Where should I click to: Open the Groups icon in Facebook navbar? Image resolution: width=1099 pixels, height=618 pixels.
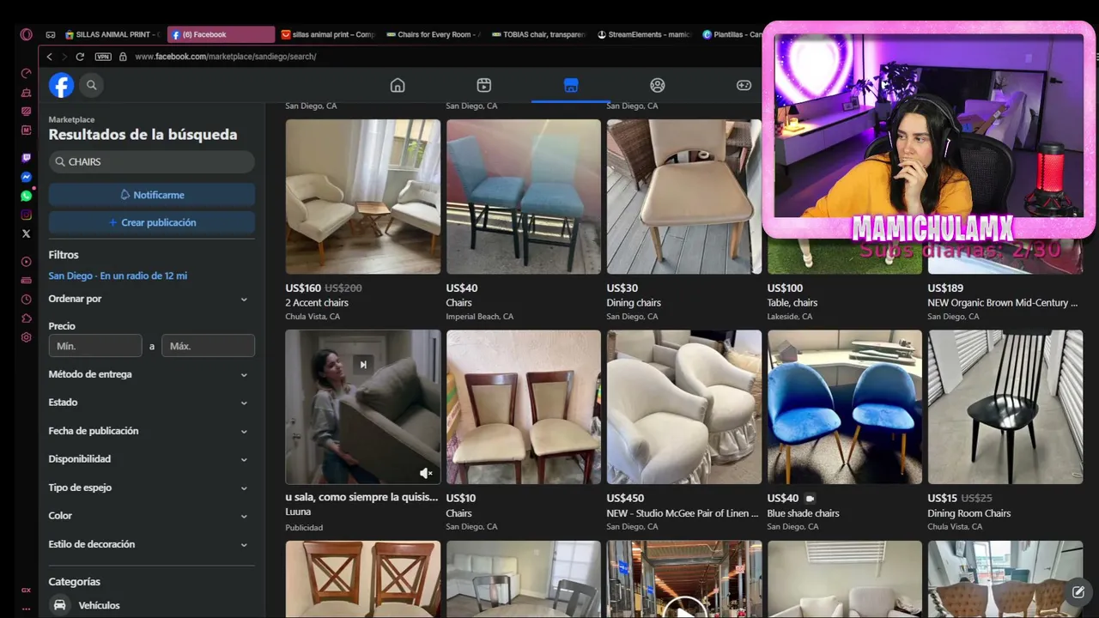click(x=658, y=85)
